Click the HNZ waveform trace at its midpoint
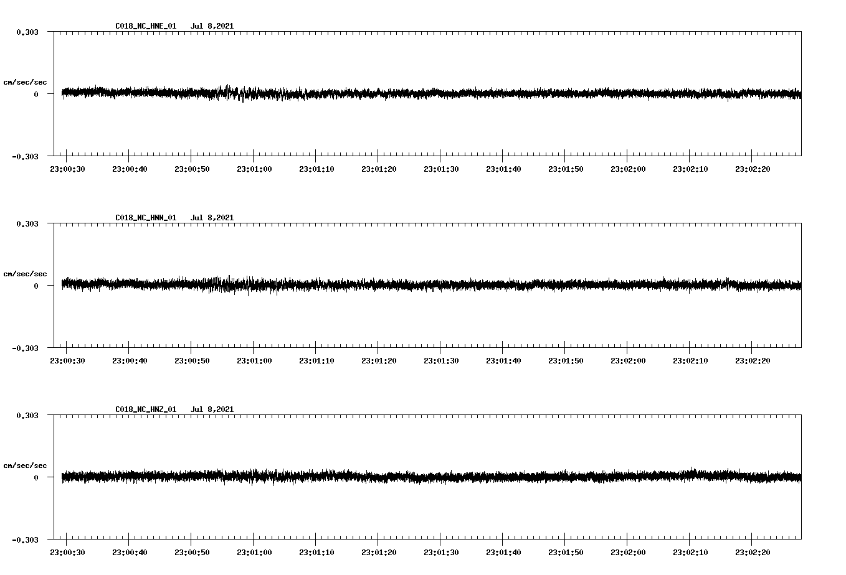 pos(430,477)
